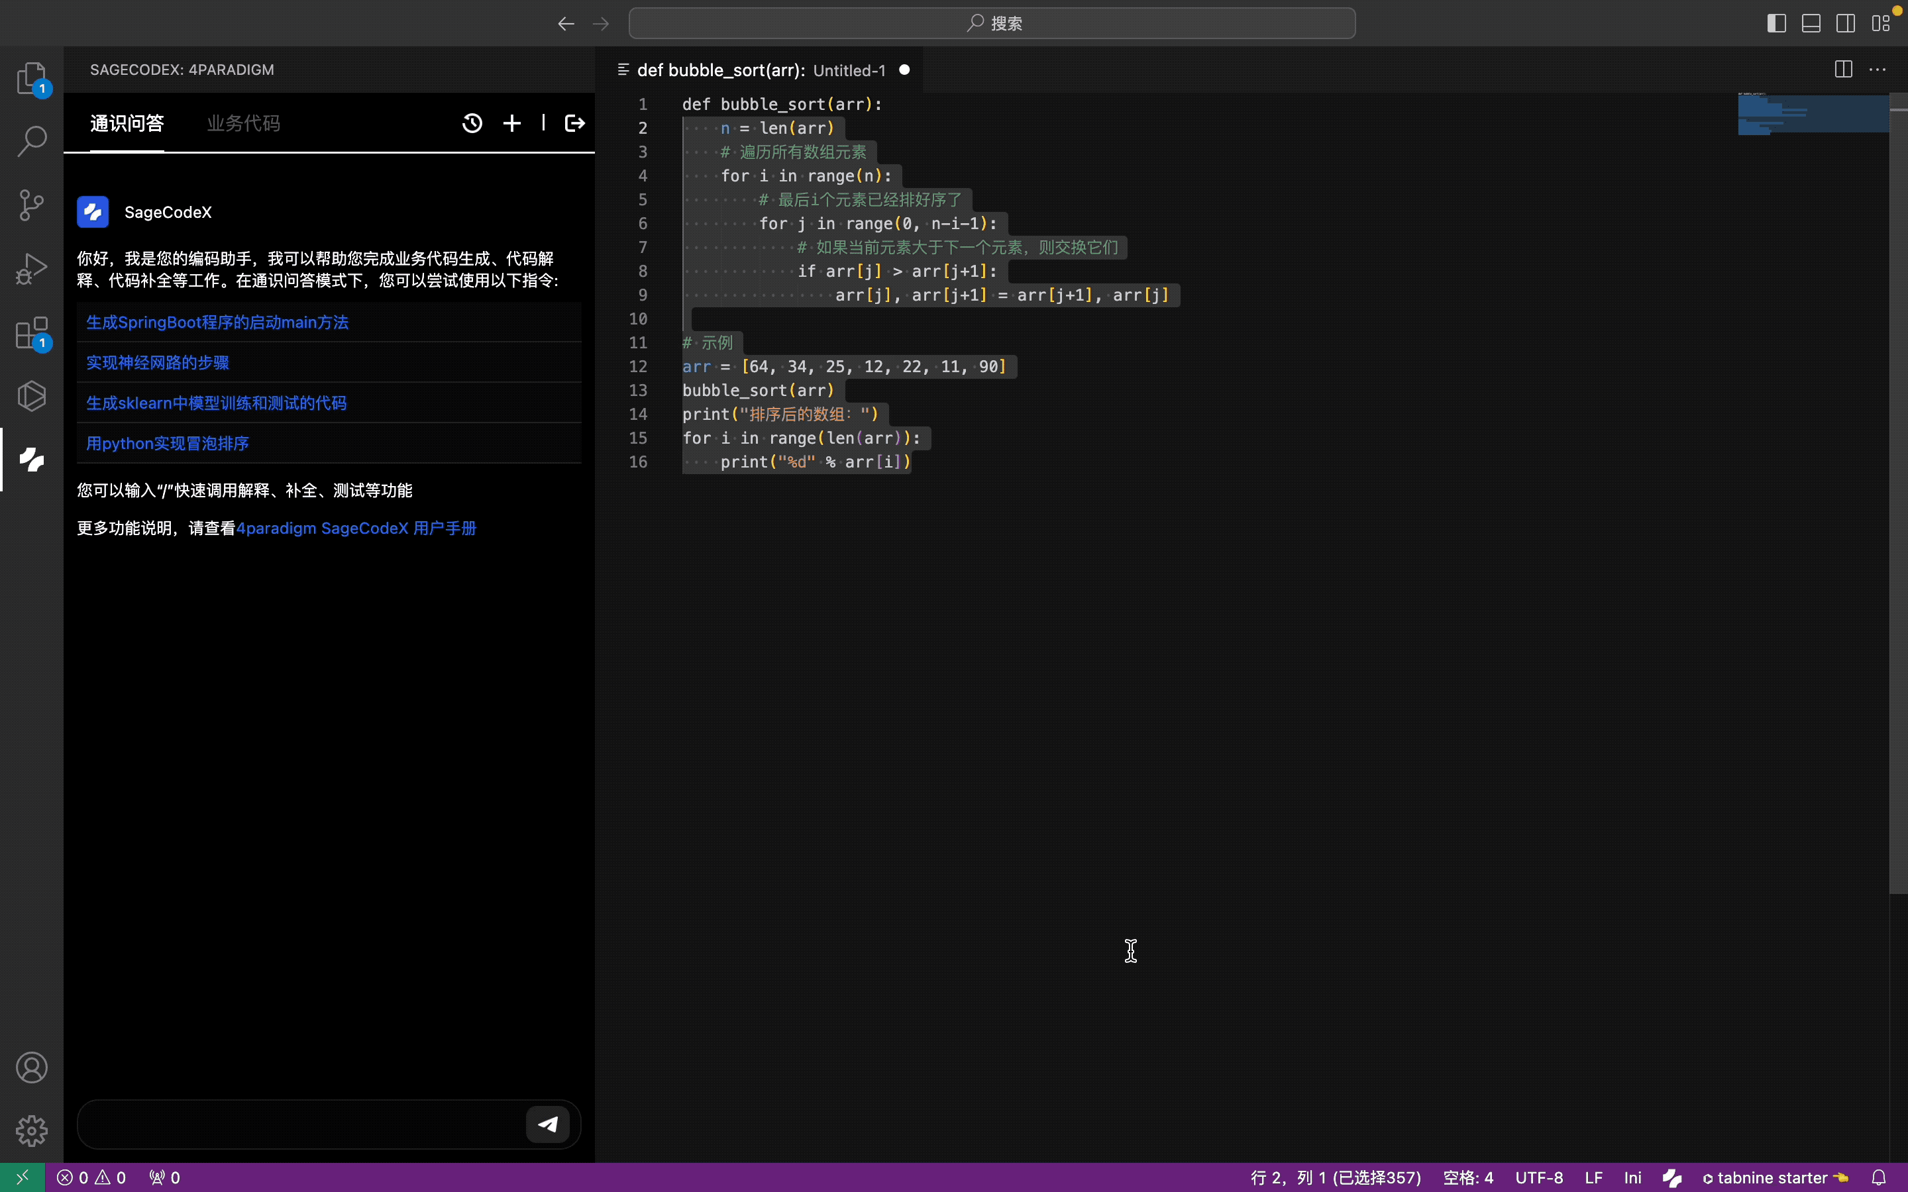
Task: Click the 用python实现冒泡排序 suggestion link
Action: (x=168, y=443)
